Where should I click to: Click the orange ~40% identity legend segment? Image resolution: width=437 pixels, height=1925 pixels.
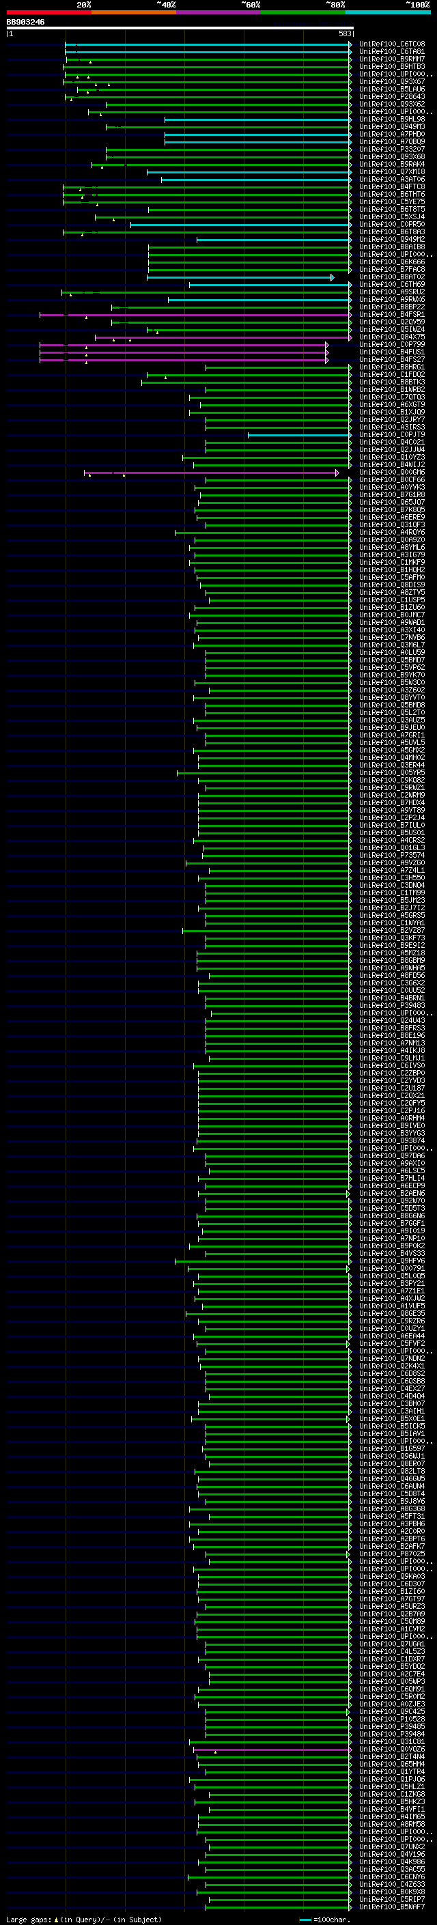[x=134, y=12]
